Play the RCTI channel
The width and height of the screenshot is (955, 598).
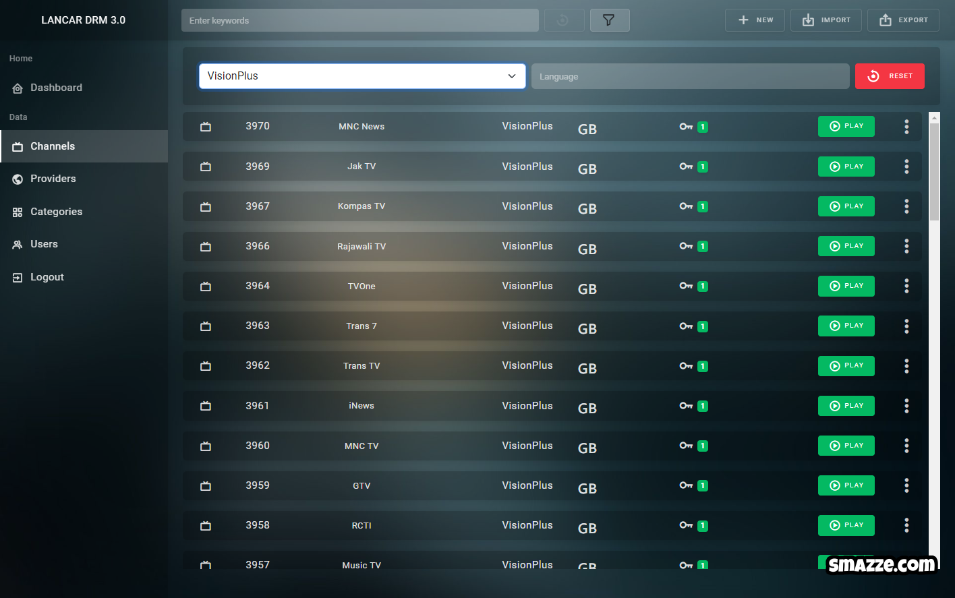point(846,525)
